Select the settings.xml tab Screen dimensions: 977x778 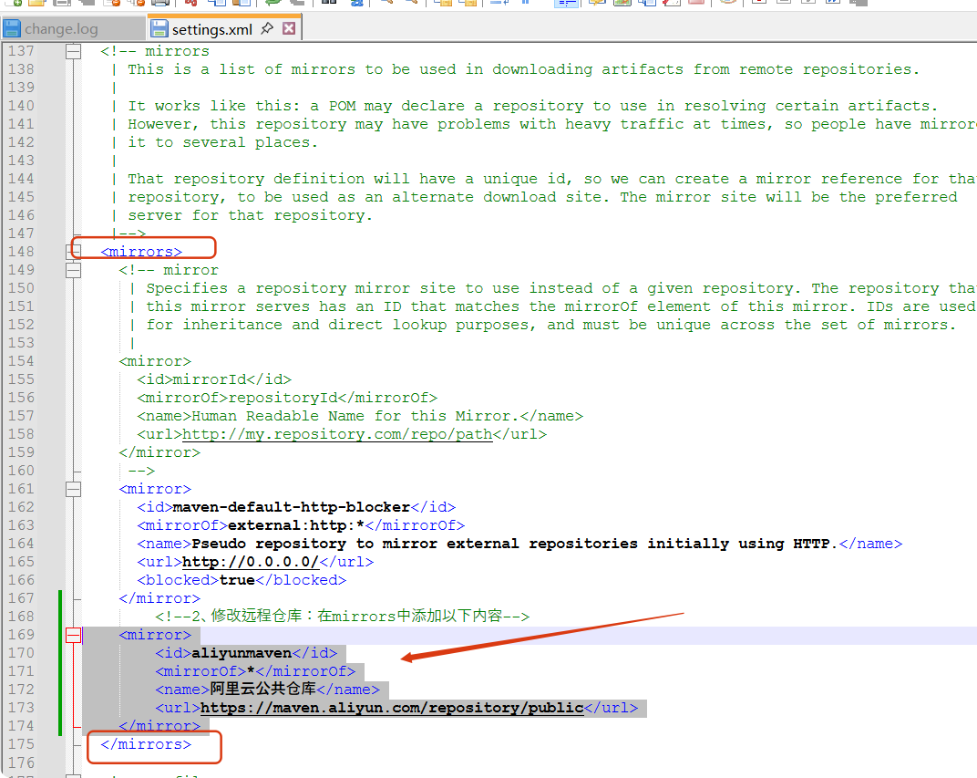point(211,29)
